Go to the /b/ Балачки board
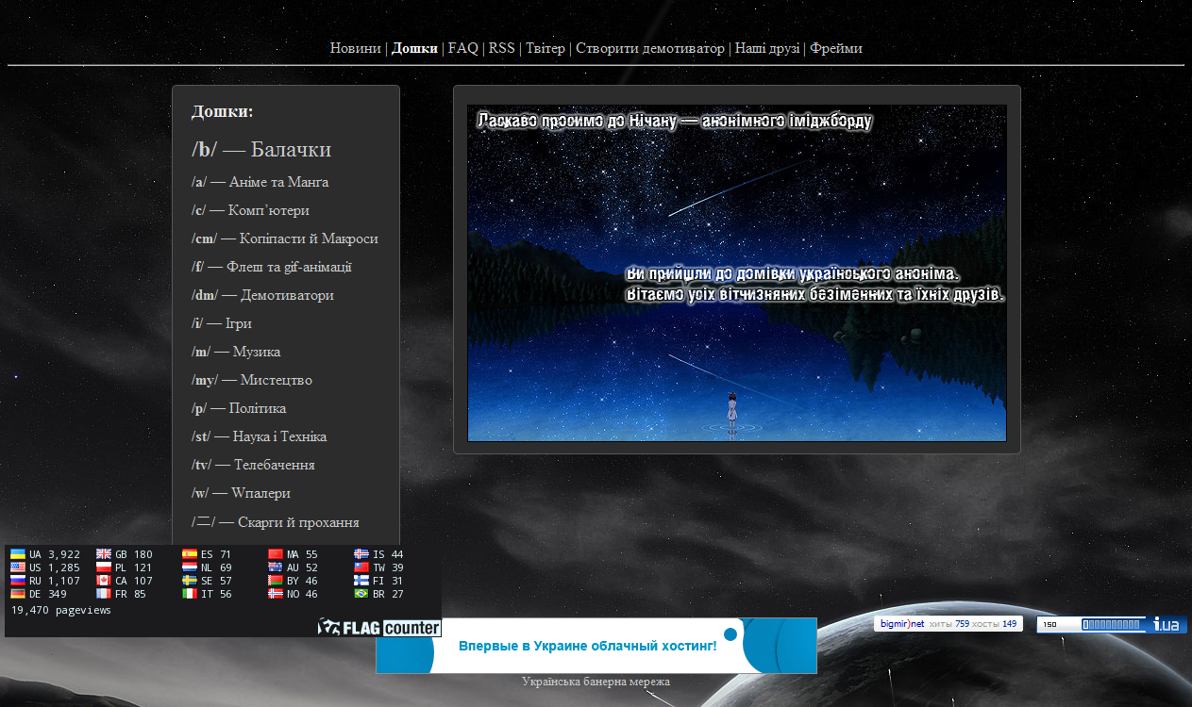 (261, 150)
